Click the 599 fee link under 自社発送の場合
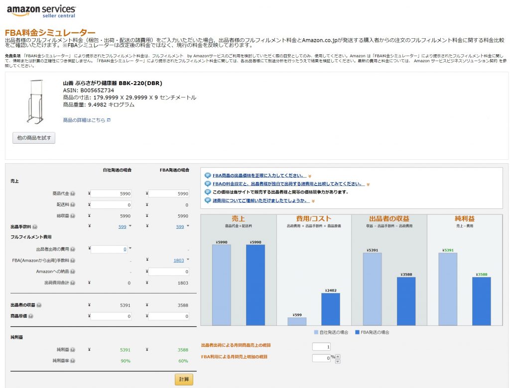The height and width of the screenshot is (388, 510). coord(123,227)
